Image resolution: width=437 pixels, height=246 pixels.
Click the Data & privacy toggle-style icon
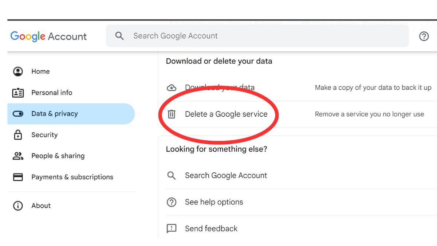(x=18, y=114)
